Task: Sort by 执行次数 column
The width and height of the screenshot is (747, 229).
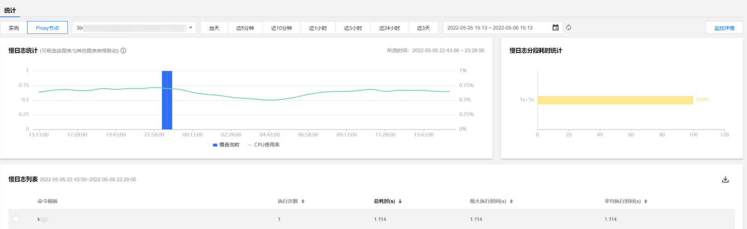Action: [x=303, y=201]
